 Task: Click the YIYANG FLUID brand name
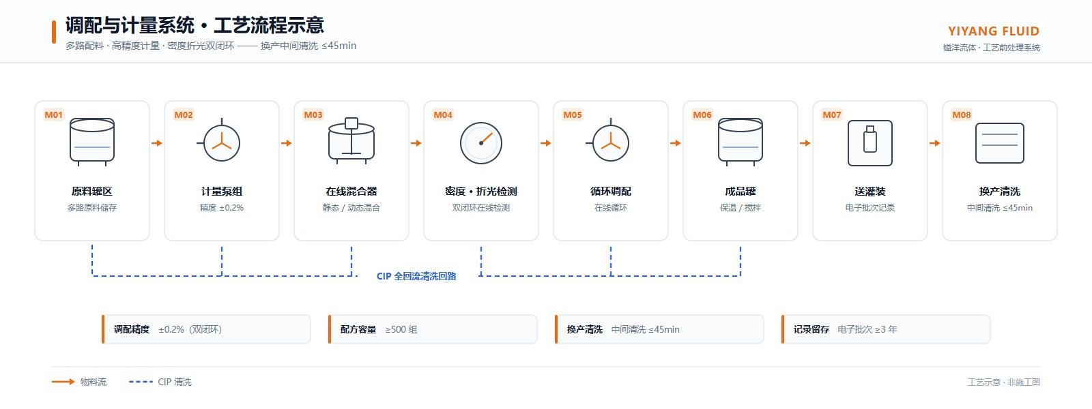994,31
